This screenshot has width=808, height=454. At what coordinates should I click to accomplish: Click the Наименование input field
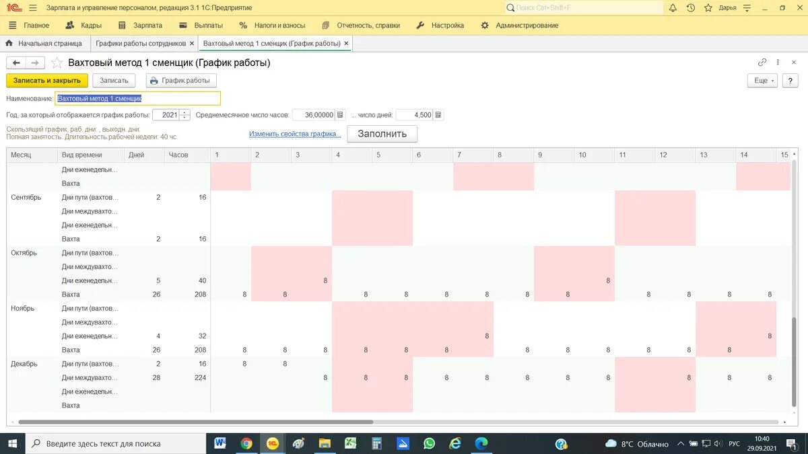[138, 98]
